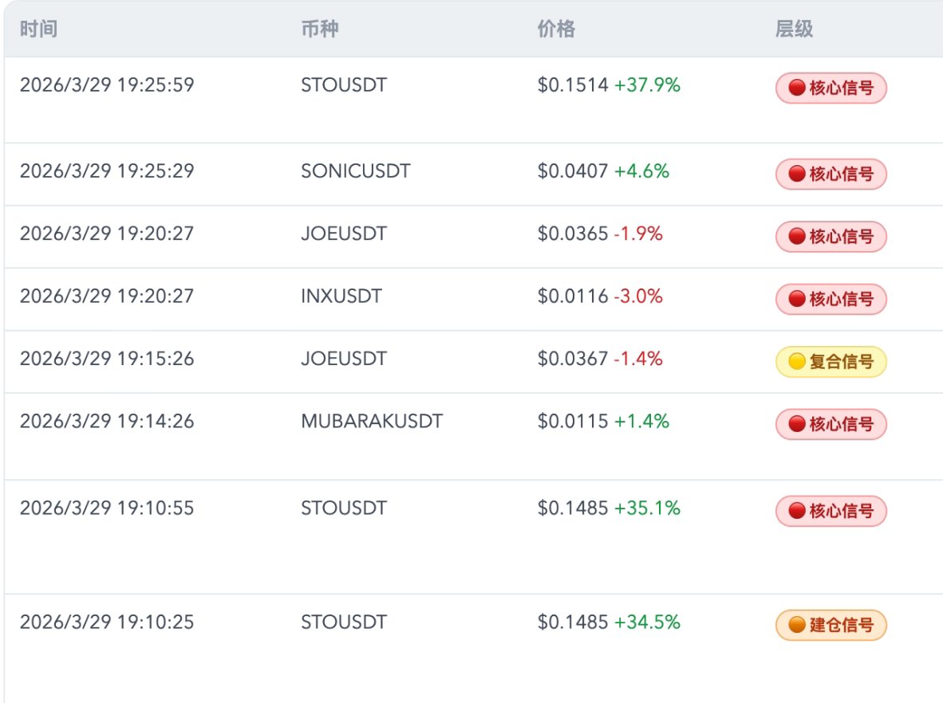Click the 核心信号 badge in MUBARAKUSDT row
943x703 pixels.
click(831, 424)
